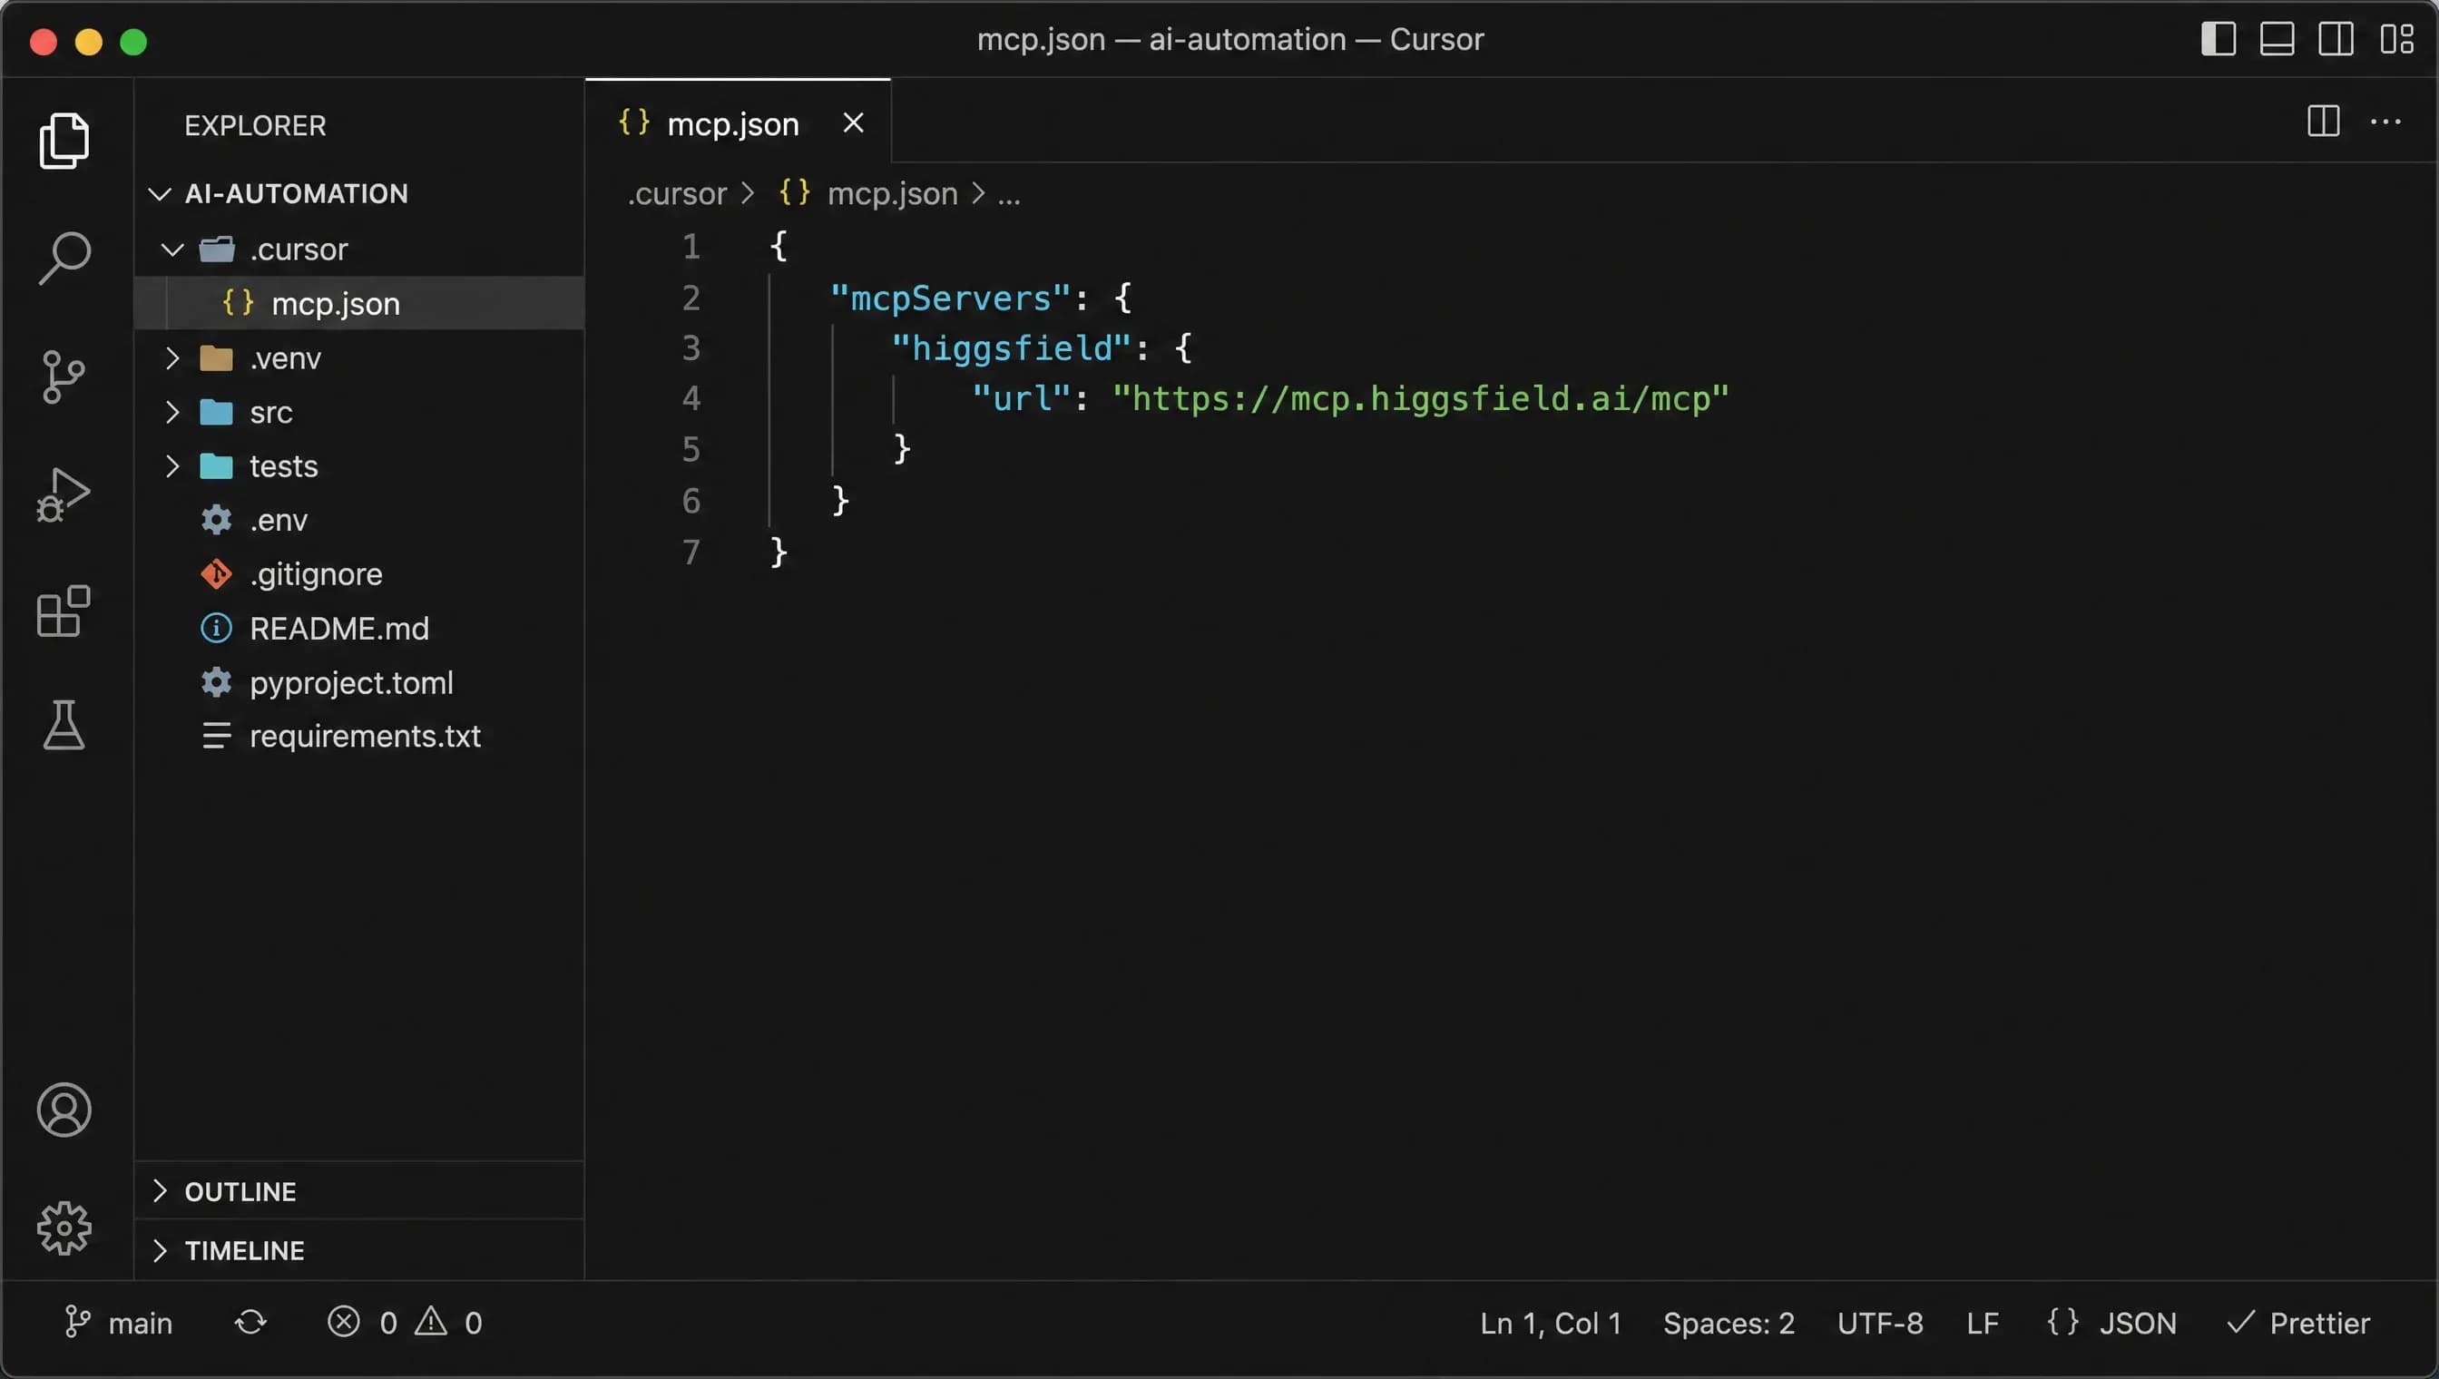Change the UTF-8 encoding setting

pyautogui.click(x=1879, y=1322)
